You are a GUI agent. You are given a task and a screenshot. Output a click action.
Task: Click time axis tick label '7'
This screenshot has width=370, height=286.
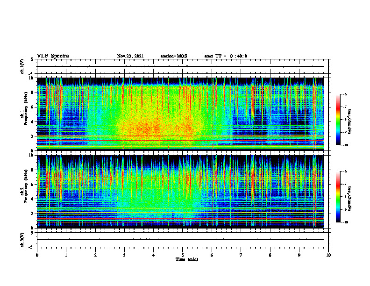click(x=241, y=255)
